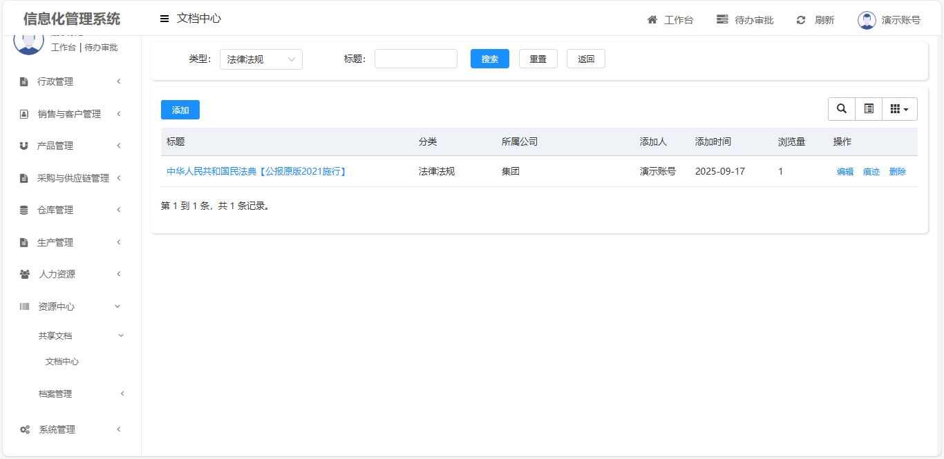Click the 工作台 home icon in header
Screen dimensions: 944x459
click(x=652, y=20)
